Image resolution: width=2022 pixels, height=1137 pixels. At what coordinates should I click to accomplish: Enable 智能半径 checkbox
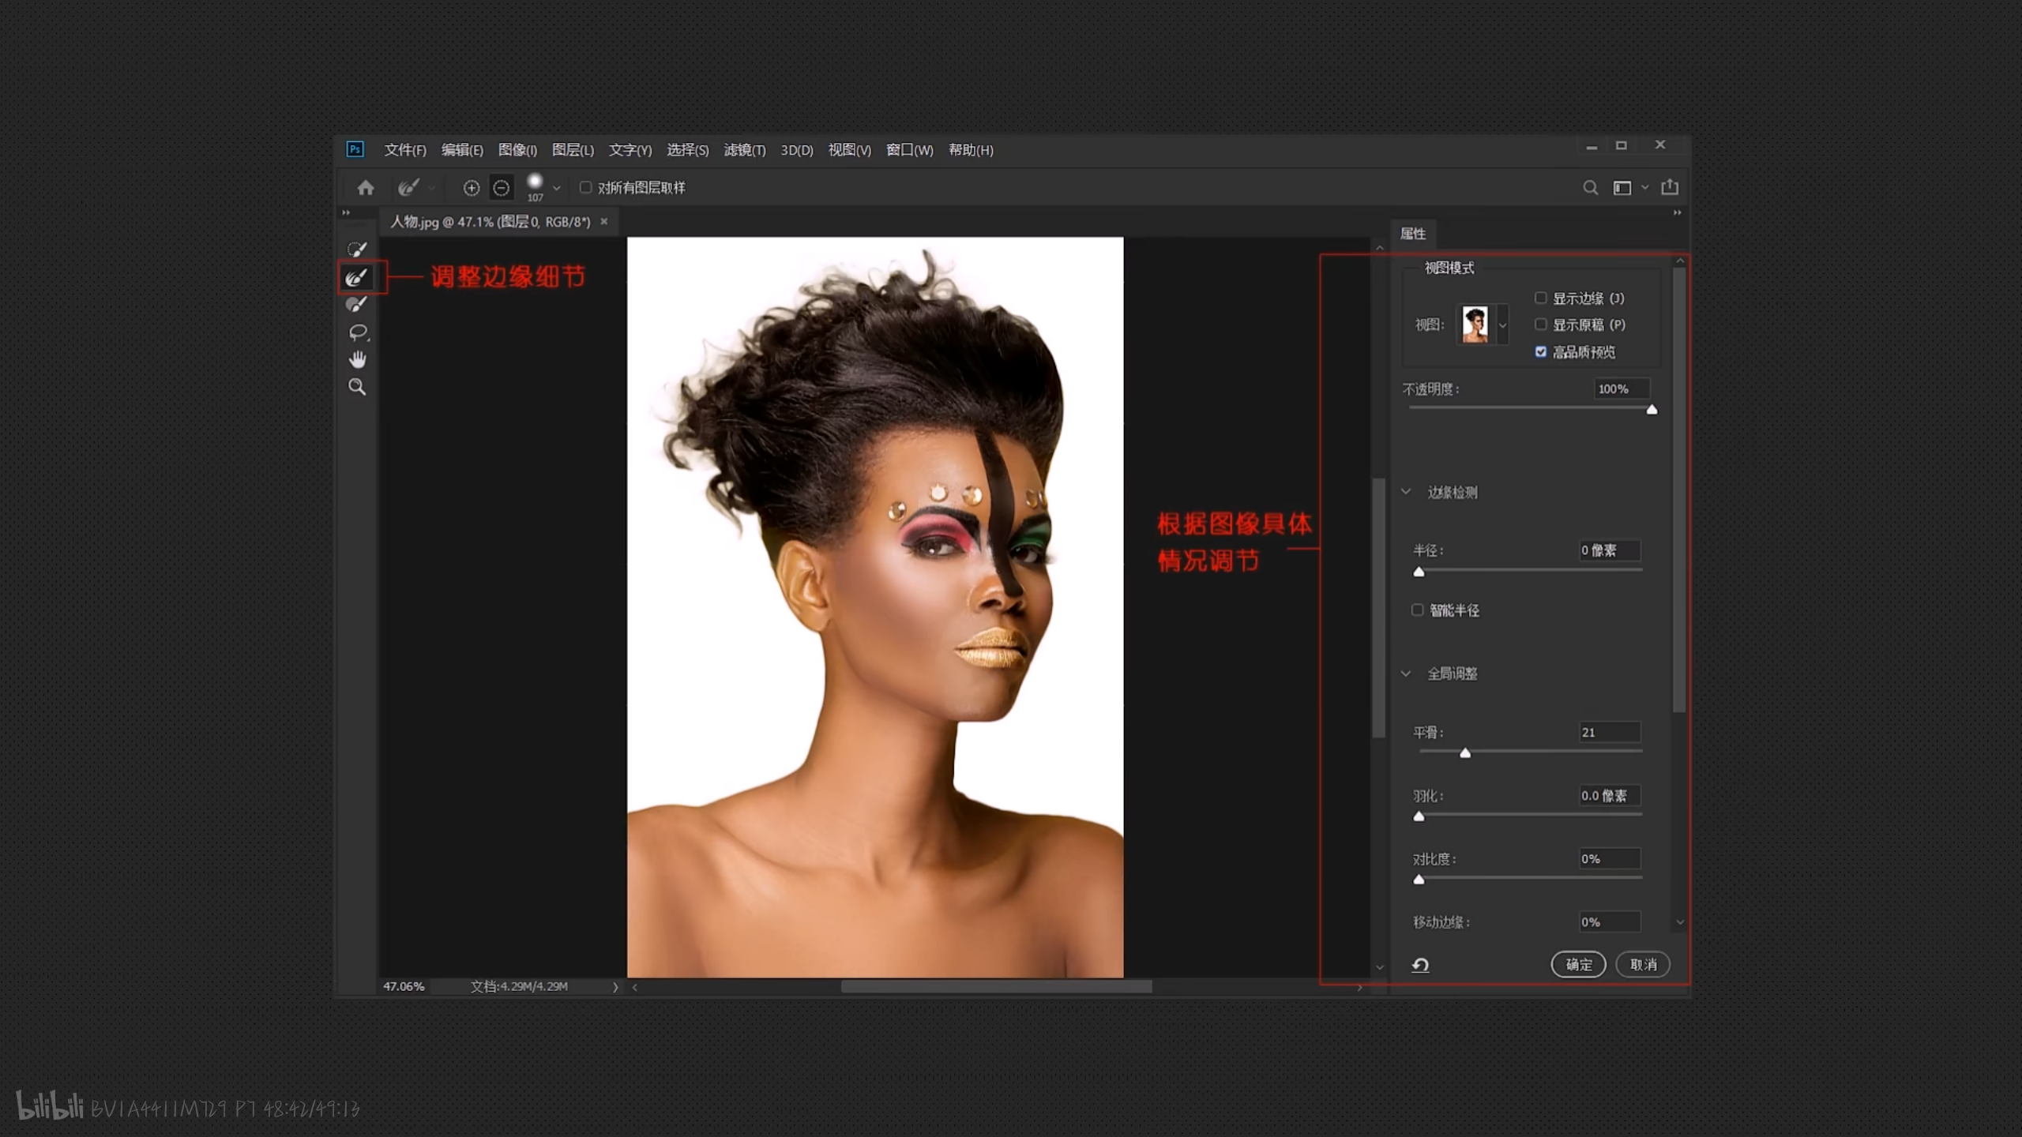click(x=1417, y=610)
